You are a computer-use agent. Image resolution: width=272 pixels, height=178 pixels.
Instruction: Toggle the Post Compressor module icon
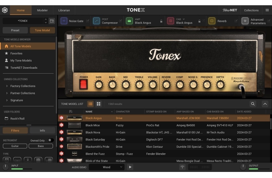point(96,21)
